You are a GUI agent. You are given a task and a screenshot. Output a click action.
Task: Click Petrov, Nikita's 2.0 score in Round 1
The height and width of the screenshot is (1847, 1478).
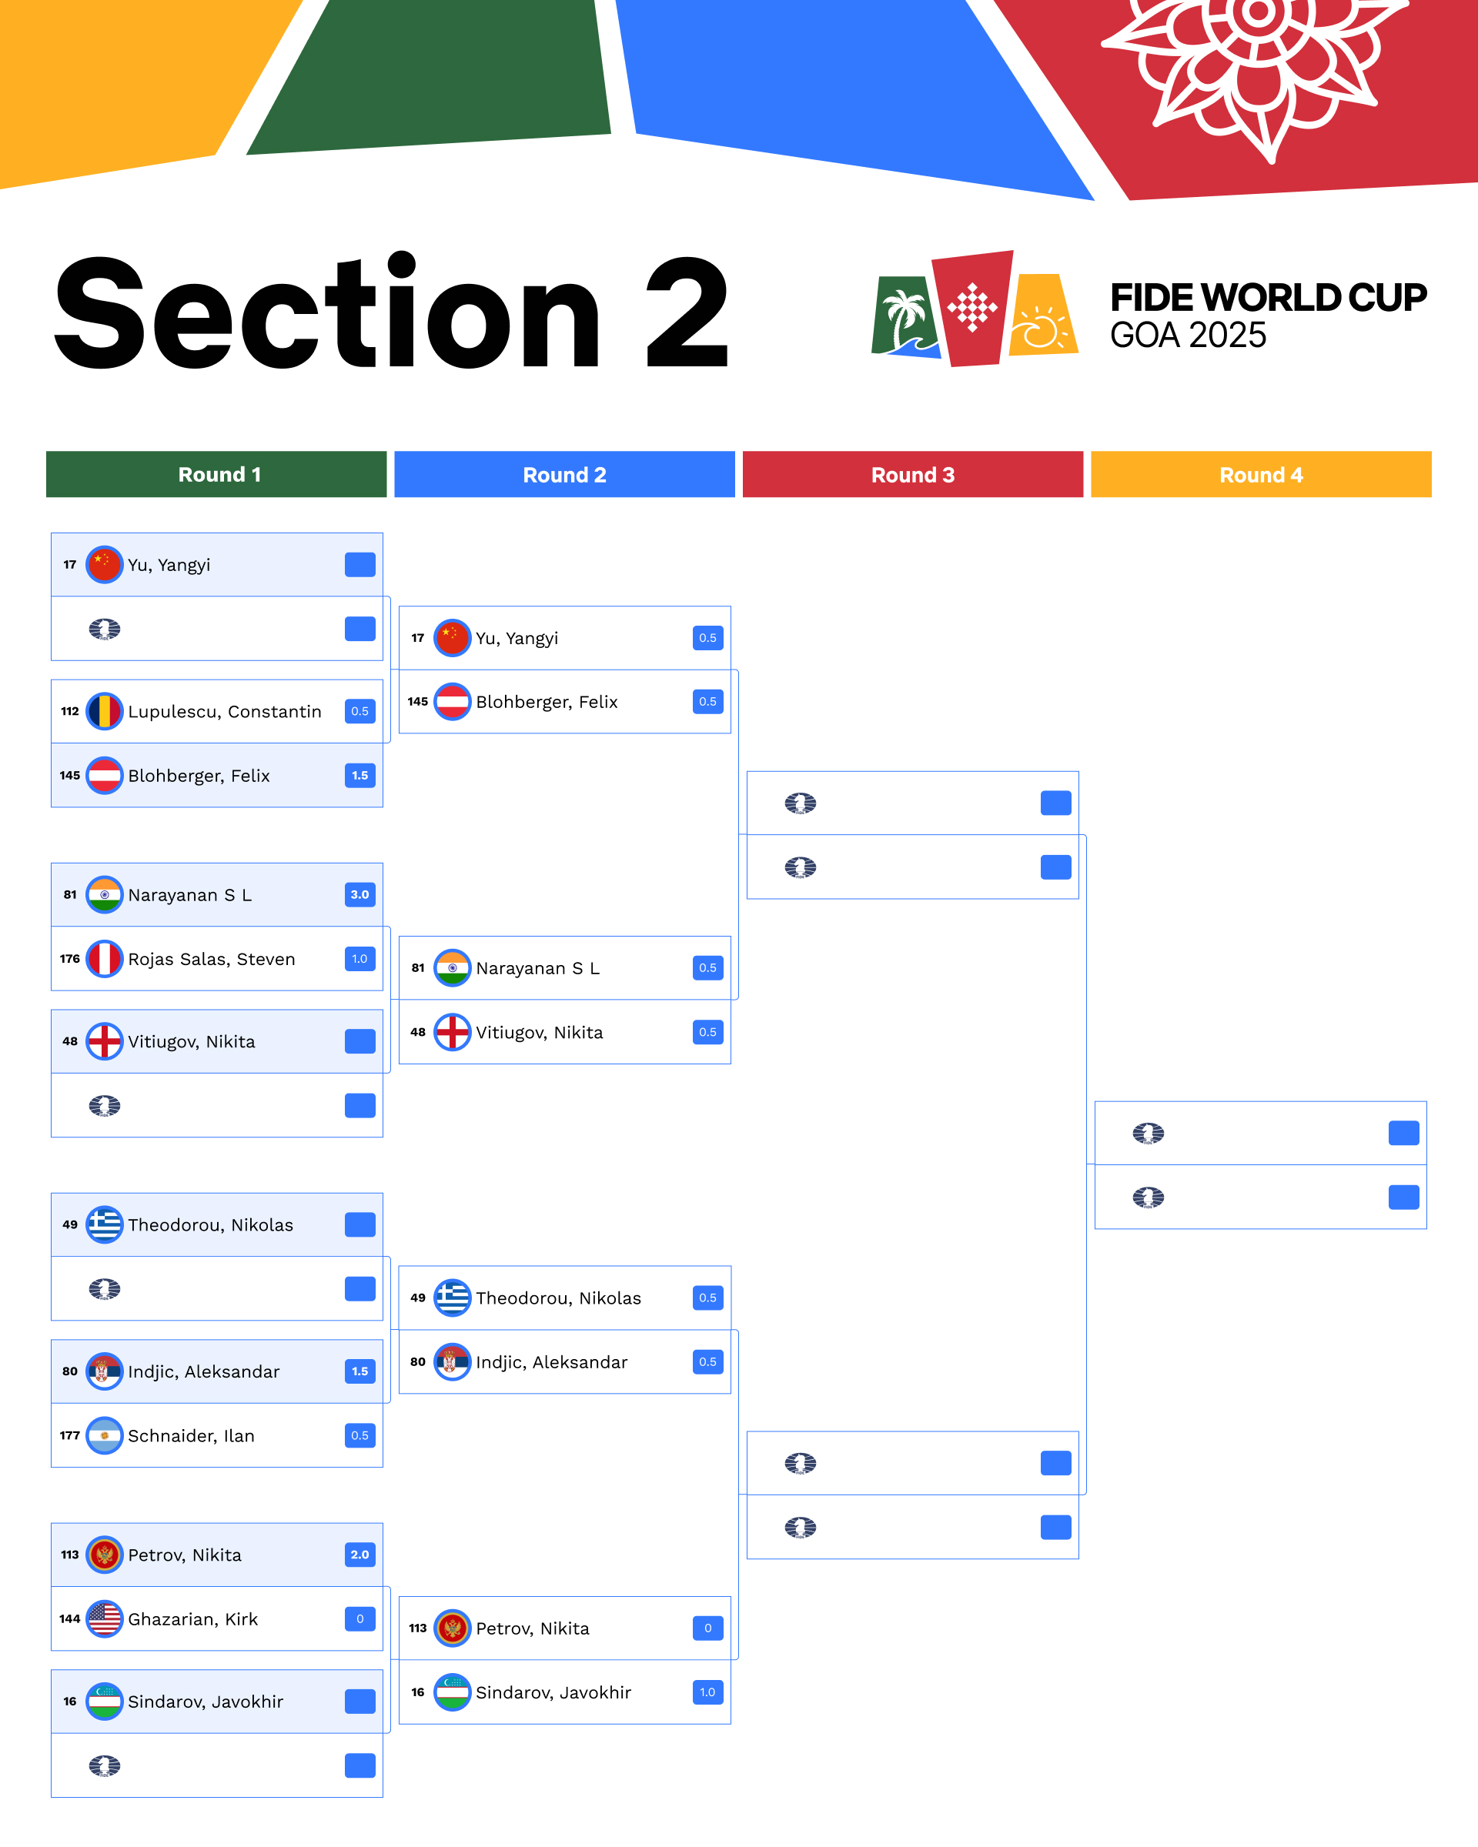(359, 1555)
